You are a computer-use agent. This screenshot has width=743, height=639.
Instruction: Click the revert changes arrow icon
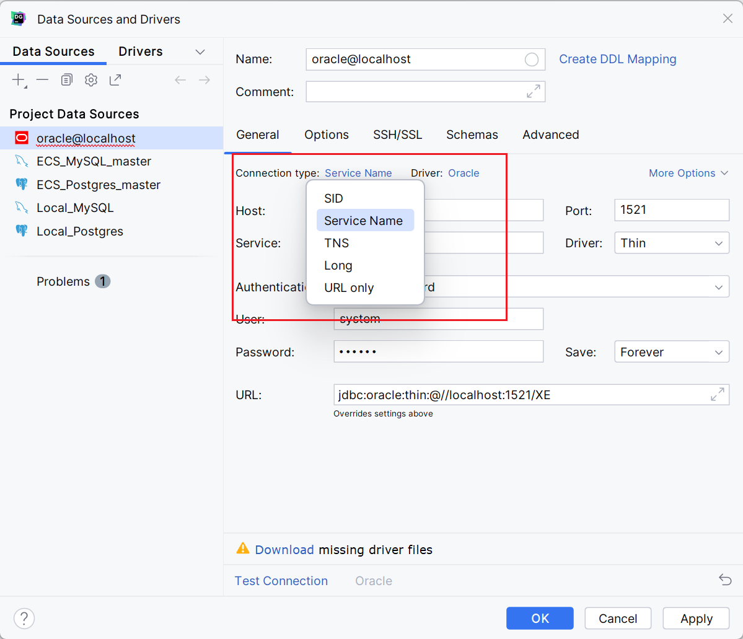pos(725,580)
